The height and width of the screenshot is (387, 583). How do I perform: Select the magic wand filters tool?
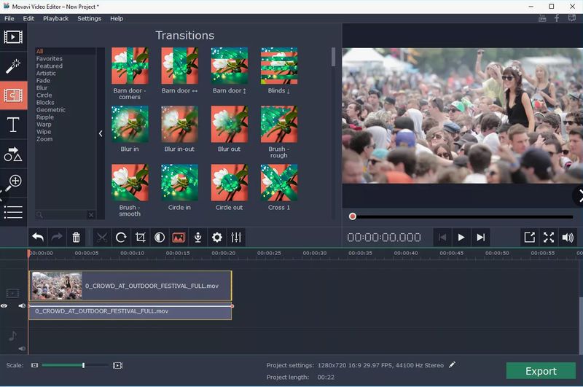[x=13, y=66]
